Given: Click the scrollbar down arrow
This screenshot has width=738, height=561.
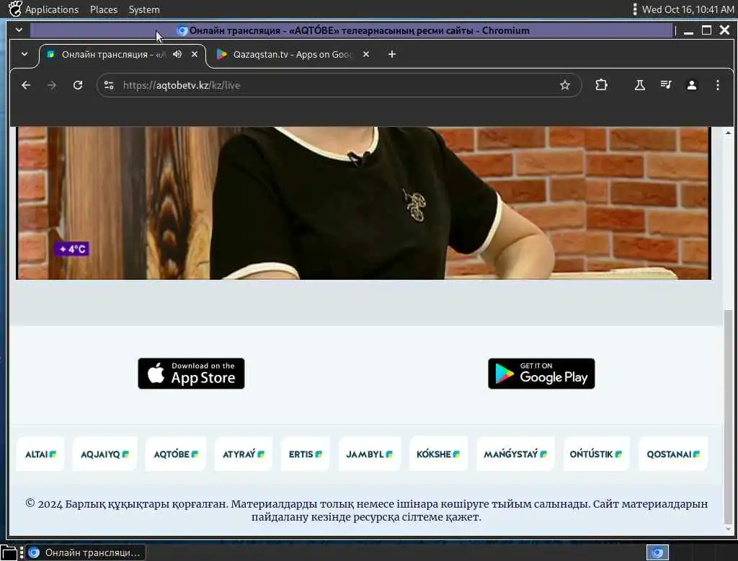Looking at the screenshot, I should coord(728,529).
